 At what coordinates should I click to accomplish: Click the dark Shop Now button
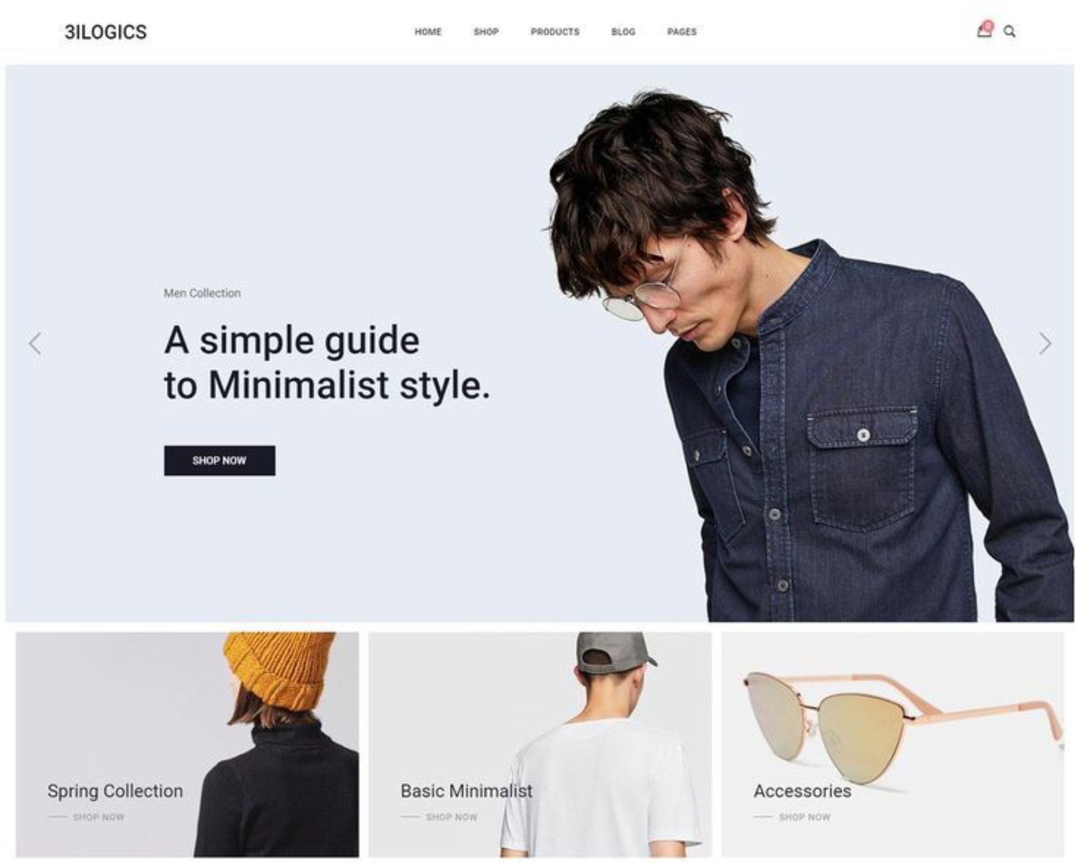point(219,461)
